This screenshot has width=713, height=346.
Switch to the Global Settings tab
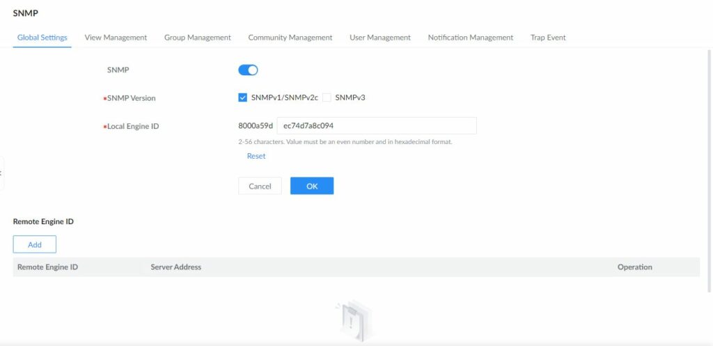tap(42, 38)
